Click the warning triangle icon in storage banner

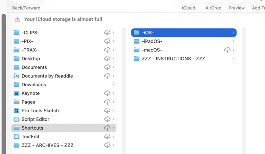(x=17, y=19)
